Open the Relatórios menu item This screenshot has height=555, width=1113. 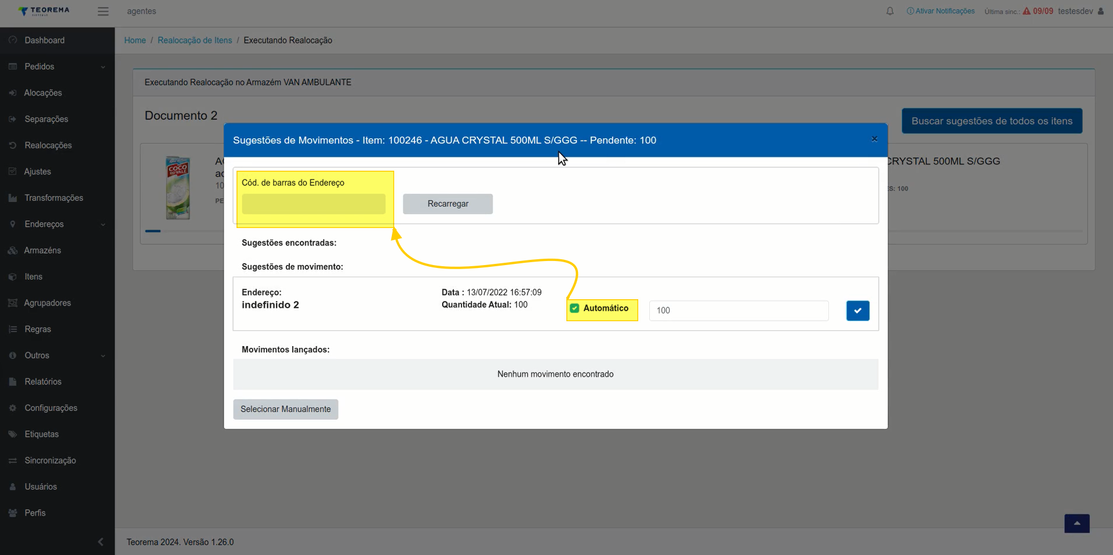[x=57, y=382]
